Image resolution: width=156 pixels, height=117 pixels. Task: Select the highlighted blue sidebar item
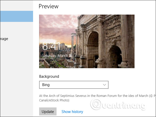pos(16,16)
